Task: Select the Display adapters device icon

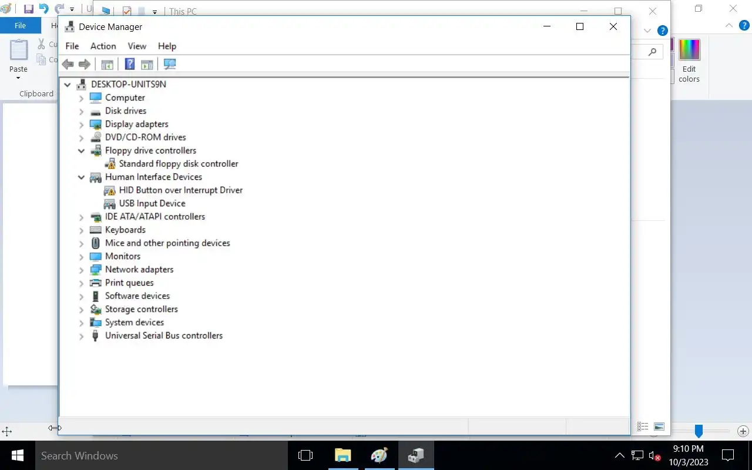Action: click(95, 124)
